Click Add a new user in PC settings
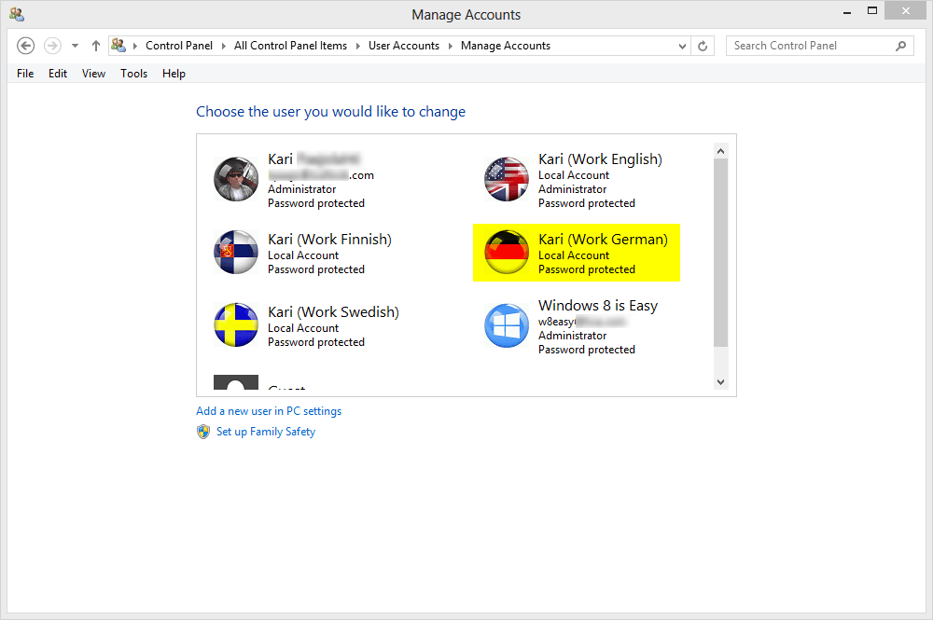The width and height of the screenshot is (933, 620). [x=269, y=411]
